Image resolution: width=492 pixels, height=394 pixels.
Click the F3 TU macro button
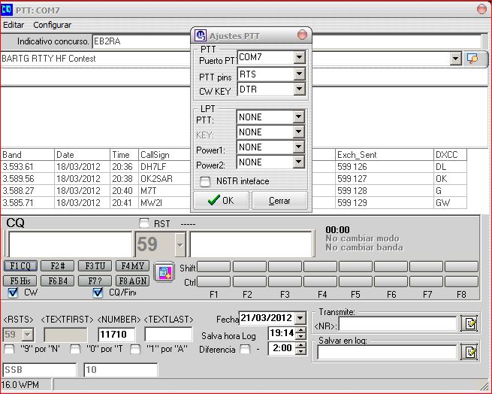point(95,266)
